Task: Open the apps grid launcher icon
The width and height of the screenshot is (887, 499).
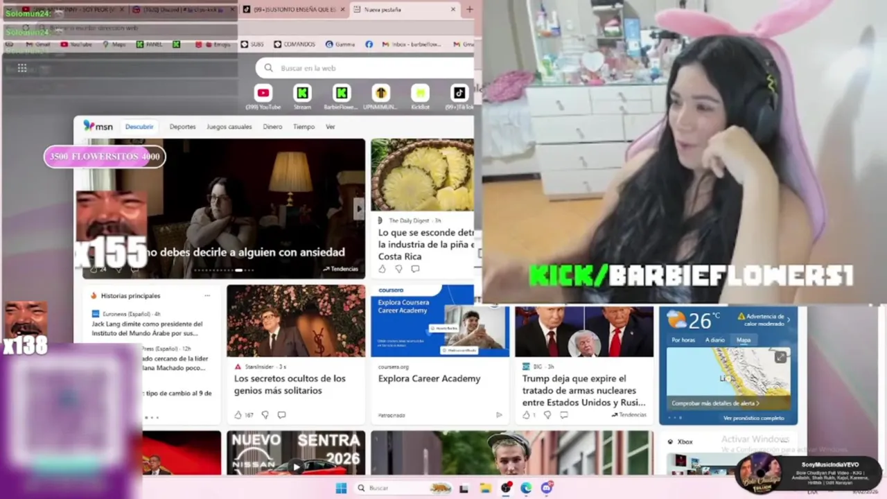Action: pyautogui.click(x=22, y=68)
